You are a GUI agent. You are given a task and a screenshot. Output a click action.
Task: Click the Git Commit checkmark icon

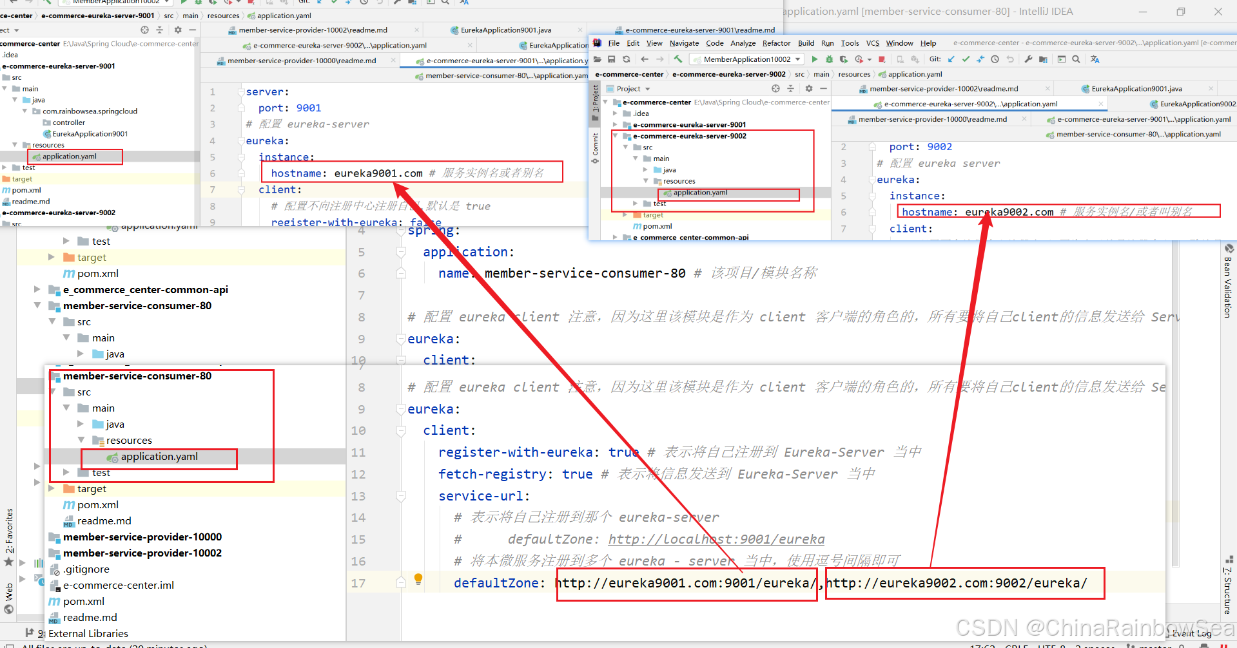(x=966, y=59)
